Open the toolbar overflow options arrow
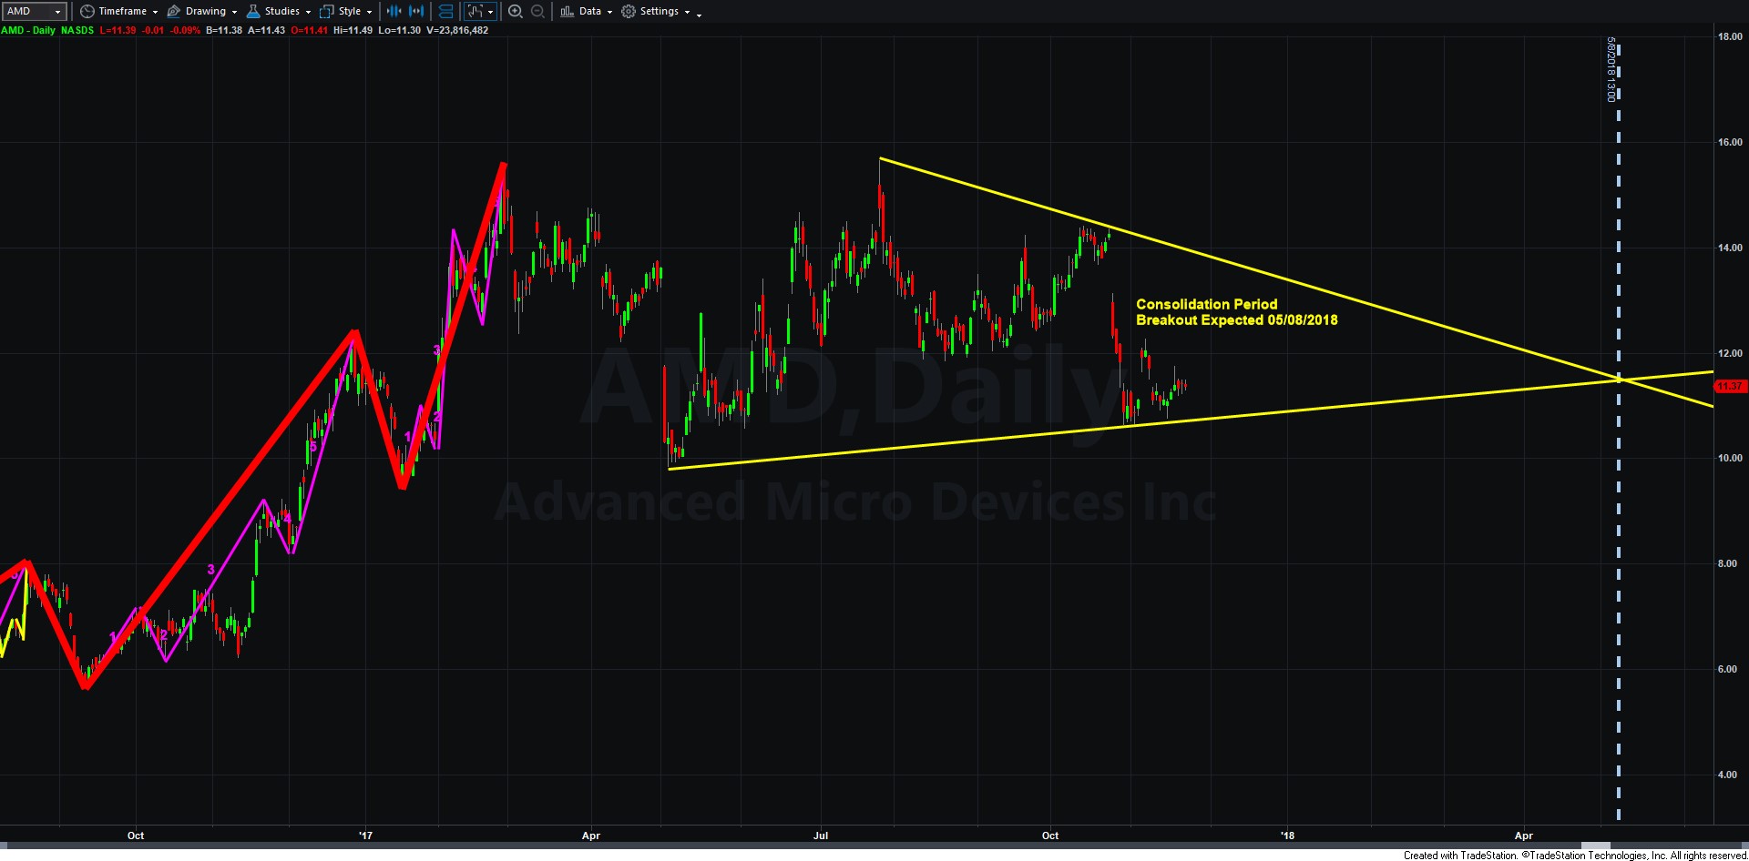Screen dimensions: 1749x861 point(699,14)
